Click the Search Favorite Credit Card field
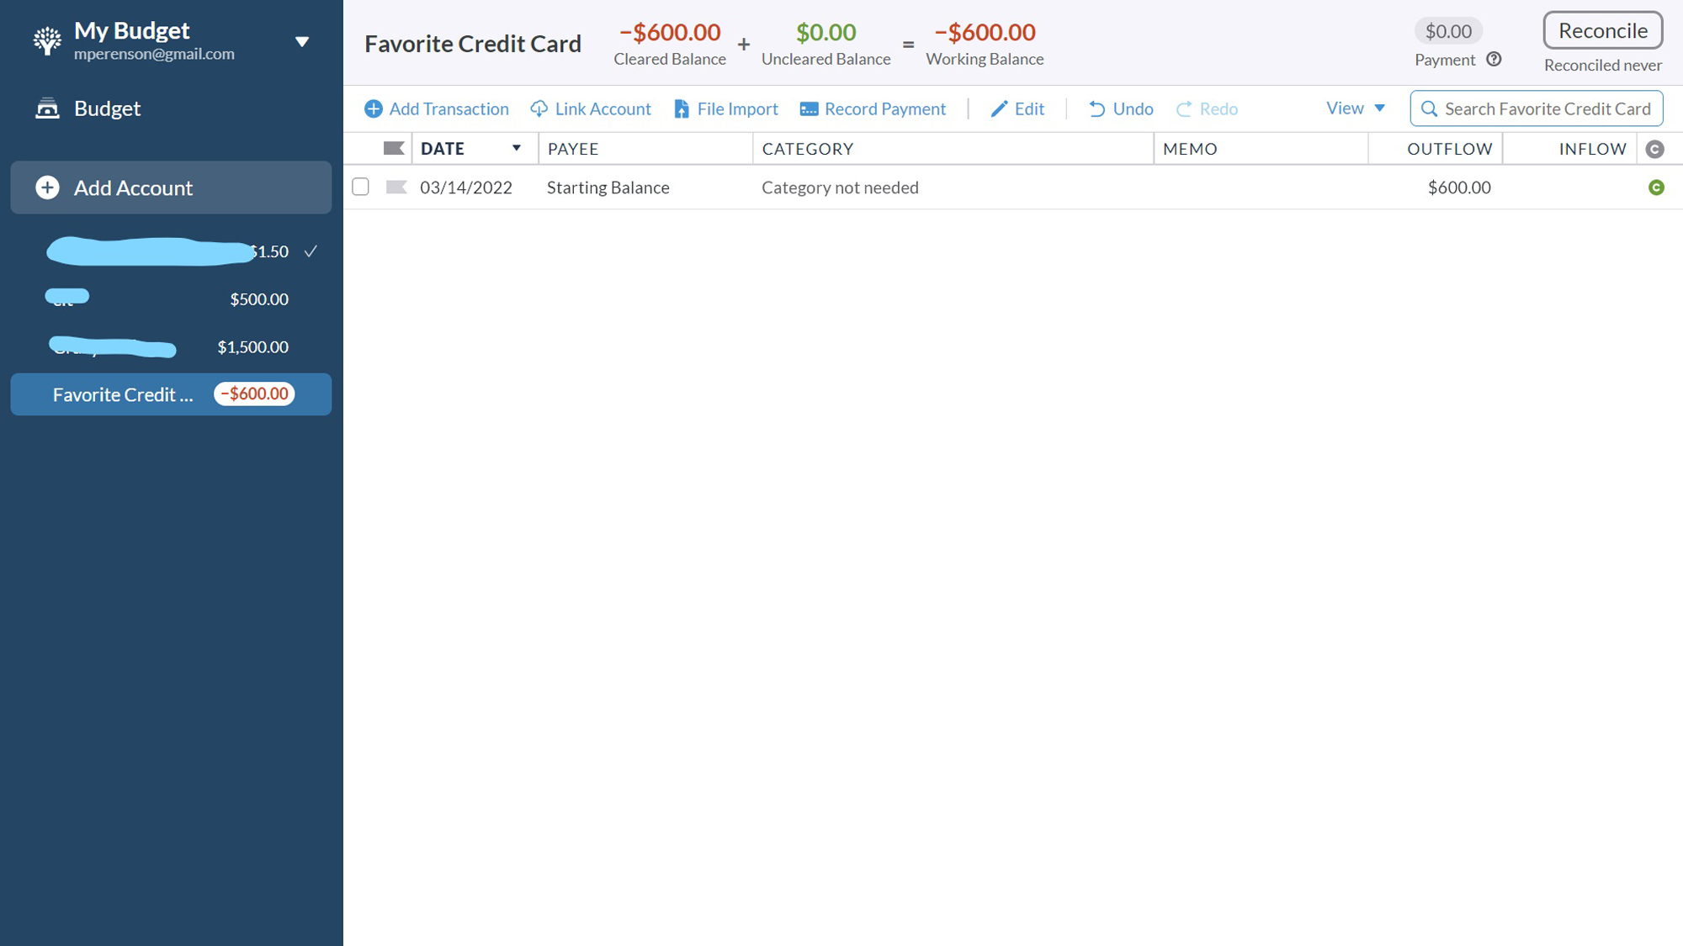Image resolution: width=1683 pixels, height=946 pixels. coord(1547,109)
